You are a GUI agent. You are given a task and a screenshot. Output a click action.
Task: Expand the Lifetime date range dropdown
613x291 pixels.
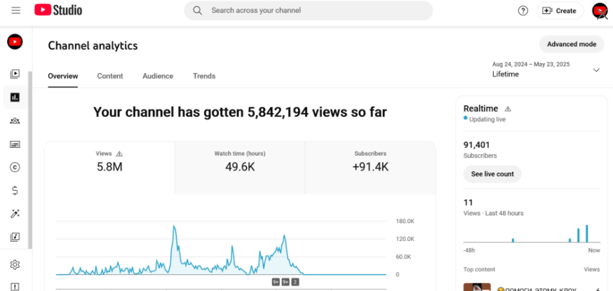[546, 69]
